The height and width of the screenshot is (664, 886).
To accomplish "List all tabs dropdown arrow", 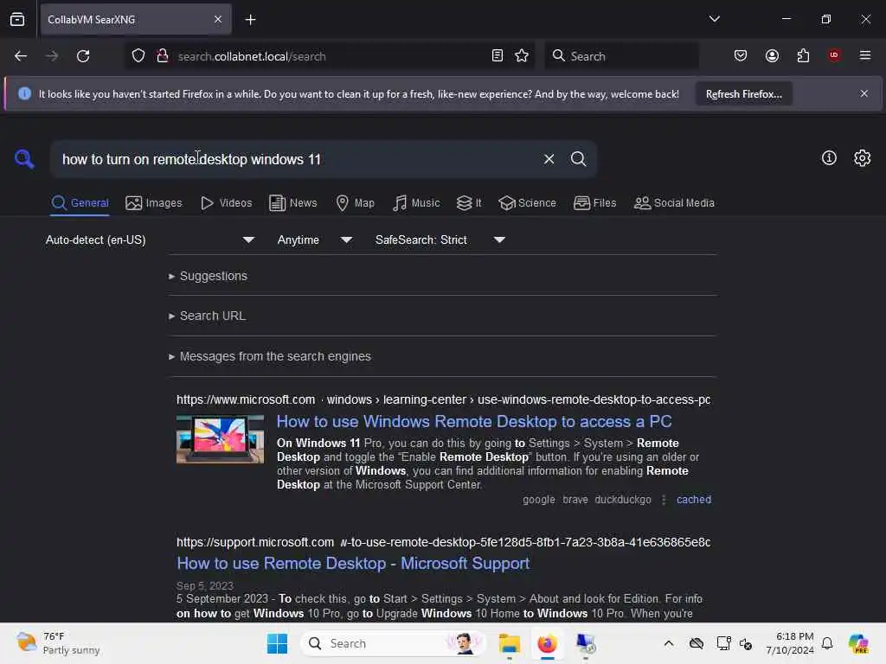I will click(714, 19).
